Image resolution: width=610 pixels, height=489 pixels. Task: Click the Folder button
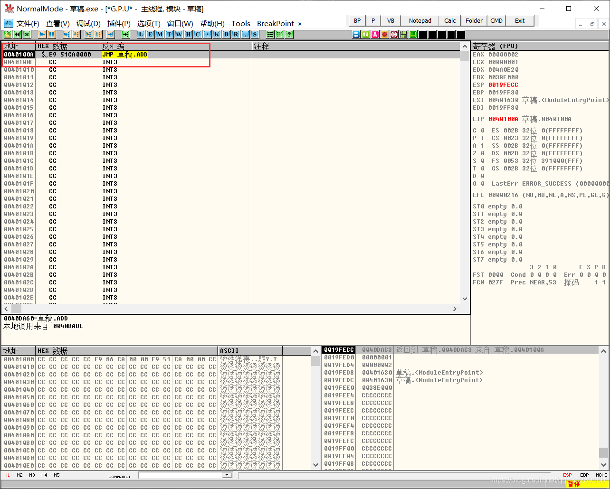point(474,21)
